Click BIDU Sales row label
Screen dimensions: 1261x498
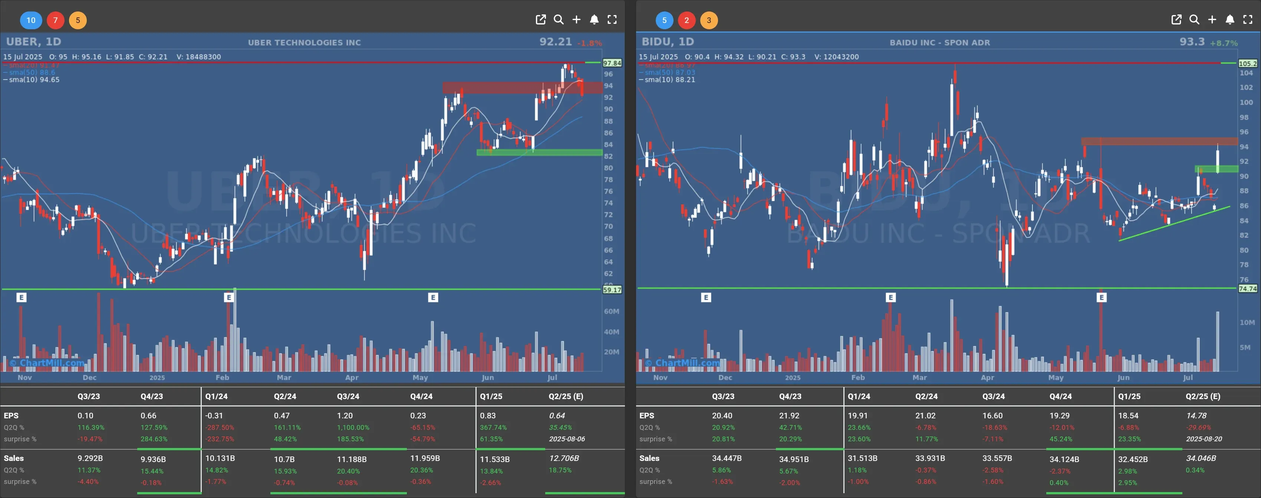[x=649, y=458]
